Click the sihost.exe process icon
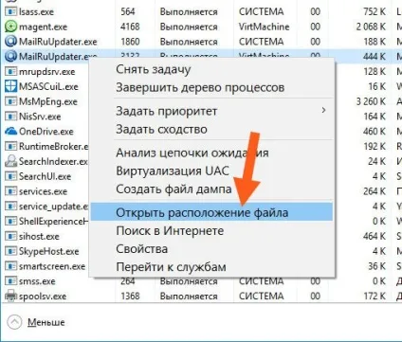This screenshot has height=342, width=402. (x=10, y=236)
